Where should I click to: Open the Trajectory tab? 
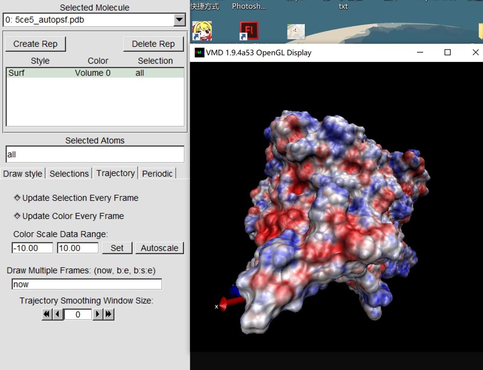coord(116,173)
